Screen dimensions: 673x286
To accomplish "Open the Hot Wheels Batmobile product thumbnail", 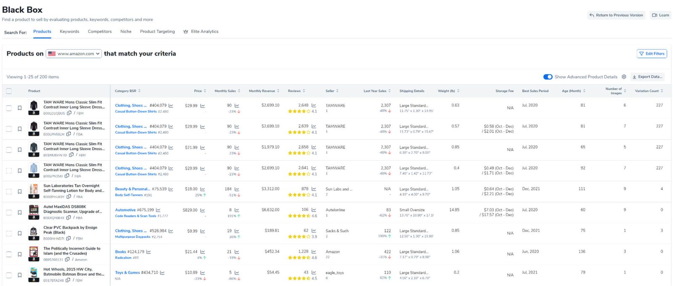I will (34, 274).
